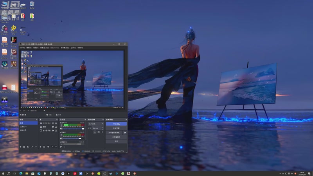Pop out the scene transitions dock icon
The image size is (313, 176).
pyautogui.click(x=103, y=120)
